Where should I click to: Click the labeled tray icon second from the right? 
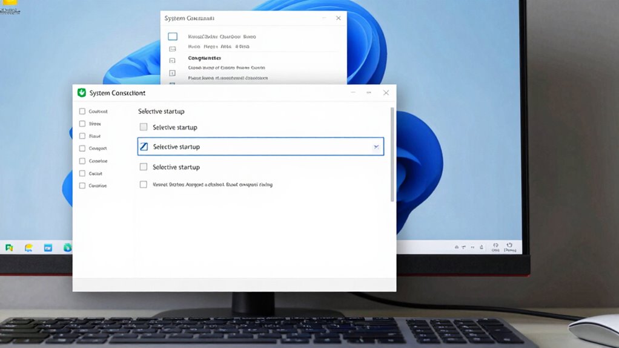pos(495,248)
